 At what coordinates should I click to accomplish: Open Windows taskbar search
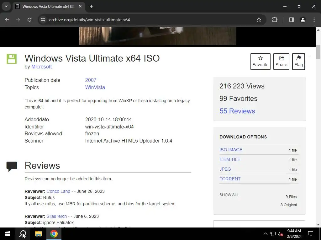23,234
